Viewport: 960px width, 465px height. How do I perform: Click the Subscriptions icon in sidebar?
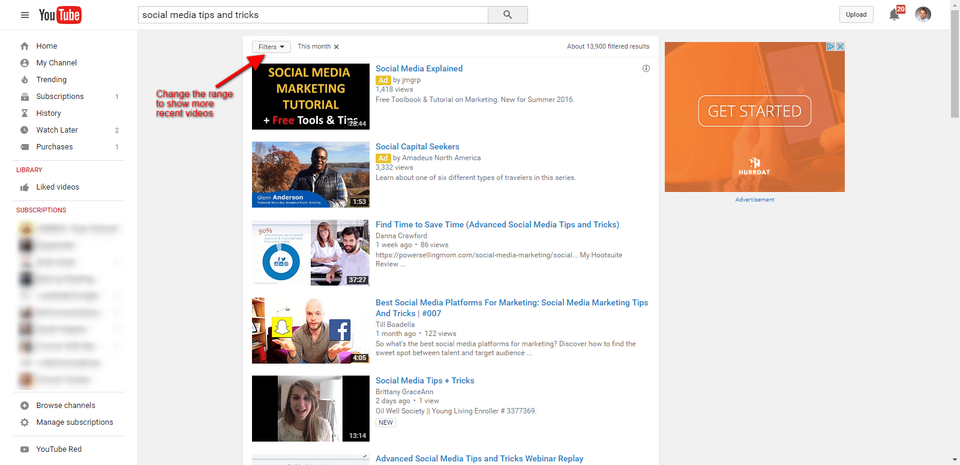pos(25,97)
